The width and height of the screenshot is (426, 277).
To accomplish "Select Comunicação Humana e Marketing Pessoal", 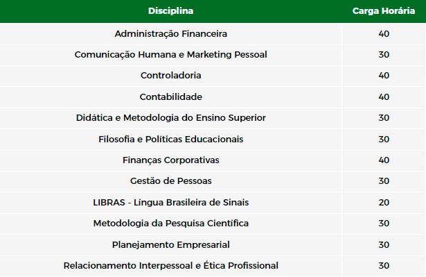I will point(170,54).
